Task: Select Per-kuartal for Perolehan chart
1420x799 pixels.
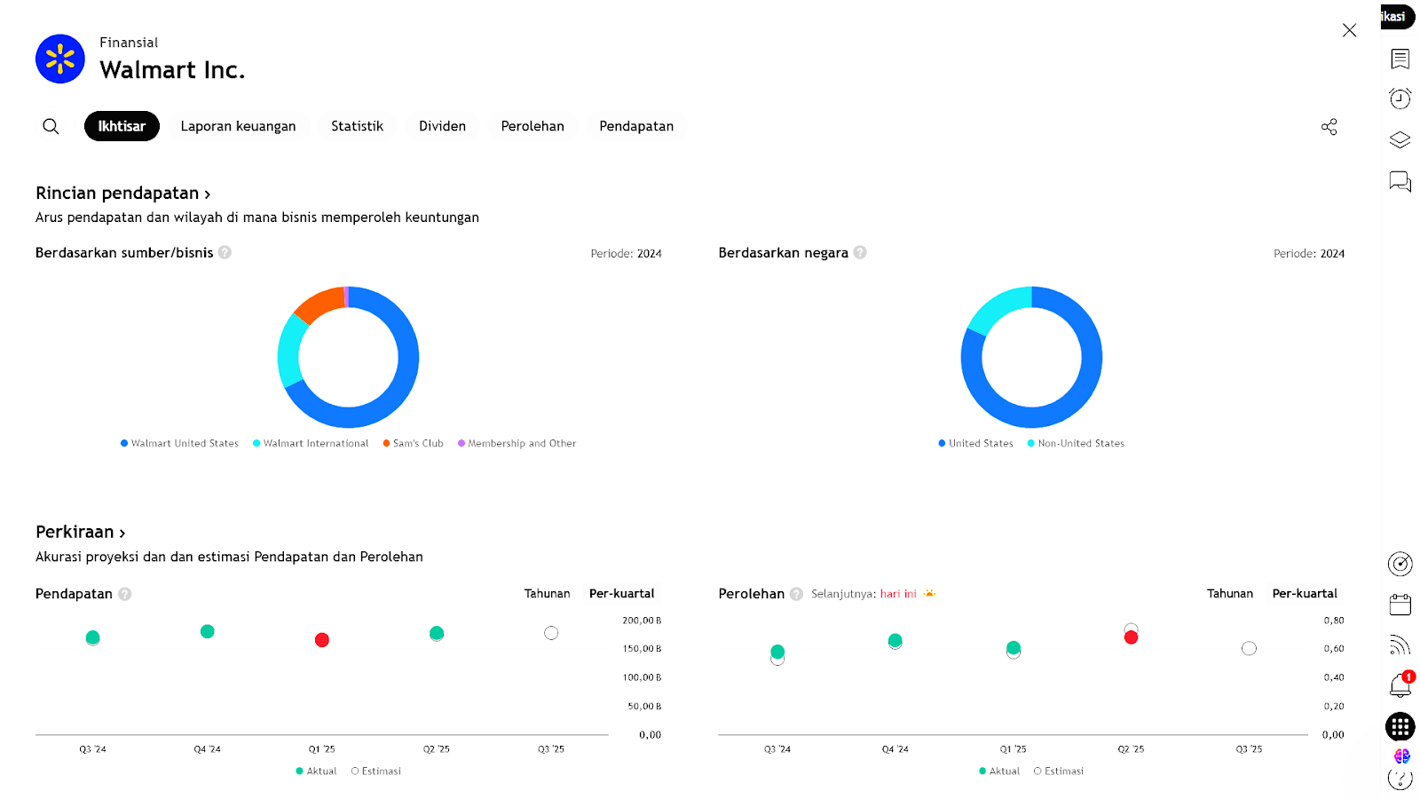Action: (x=1304, y=594)
